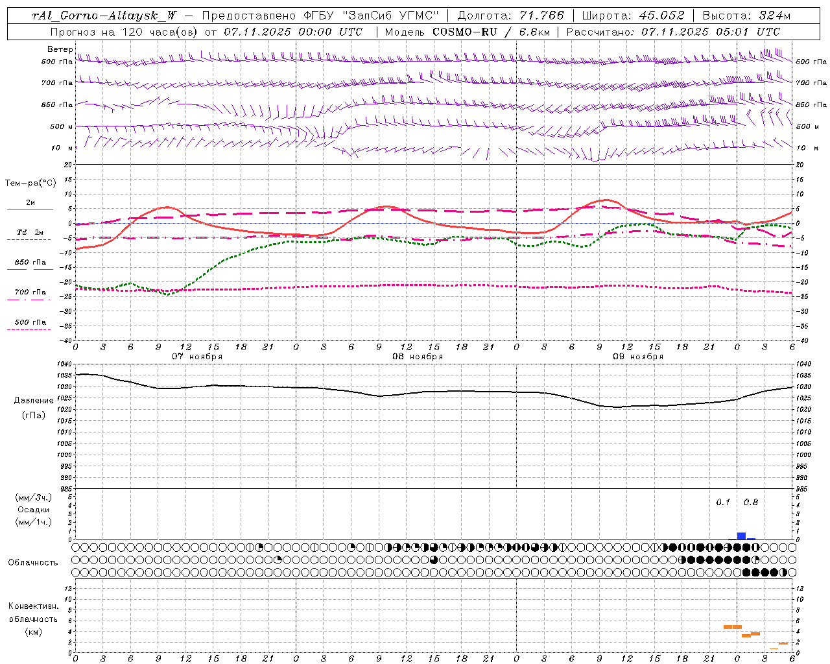This screenshot has height=664, width=830.
Task: Click the 07 ноября date label
Action: tap(197, 357)
